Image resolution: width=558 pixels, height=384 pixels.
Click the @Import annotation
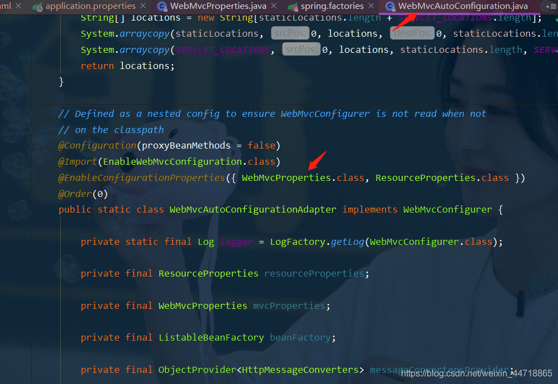[77, 161]
